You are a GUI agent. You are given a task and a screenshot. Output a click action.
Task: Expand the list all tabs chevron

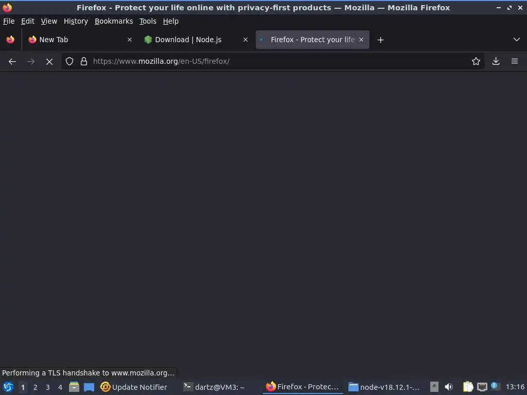[517, 40]
